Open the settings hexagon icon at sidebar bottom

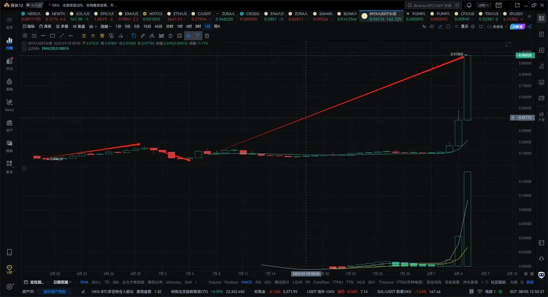coord(9,286)
